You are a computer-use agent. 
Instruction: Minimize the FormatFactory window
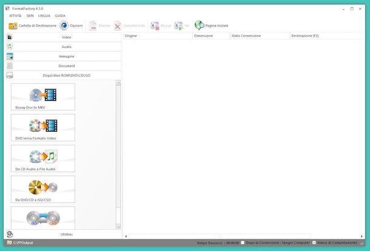[343, 8]
